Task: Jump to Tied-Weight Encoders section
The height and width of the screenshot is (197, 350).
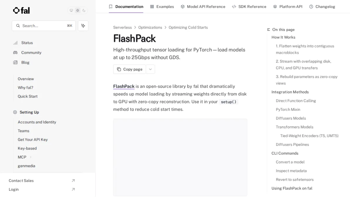Action: point(309,136)
